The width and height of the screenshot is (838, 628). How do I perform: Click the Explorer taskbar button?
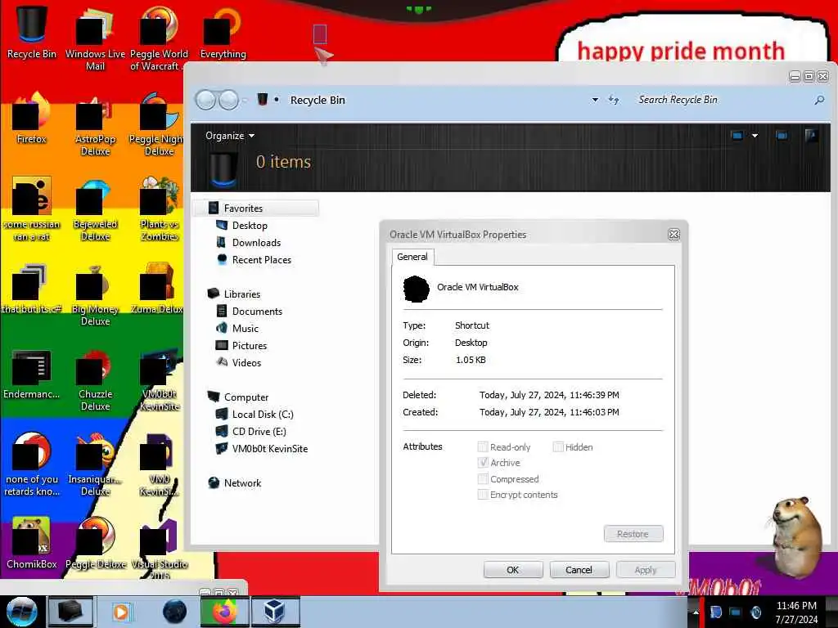(x=70, y=612)
